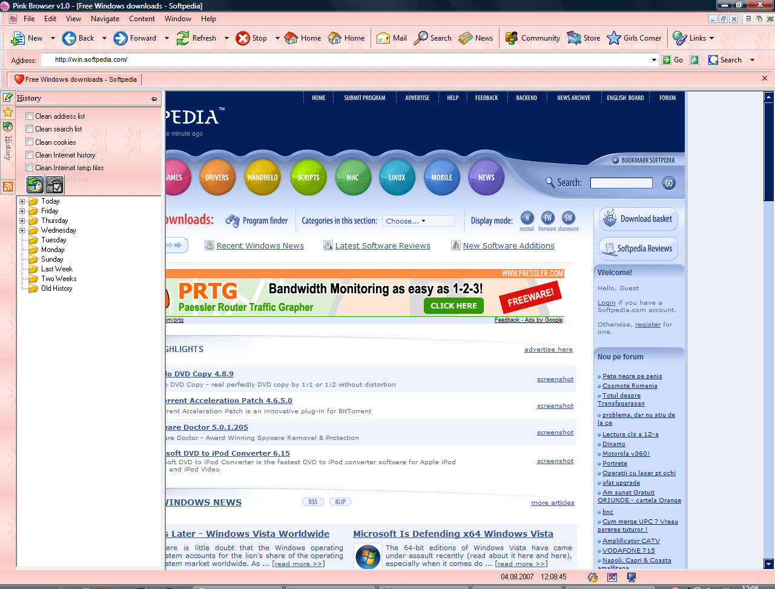Select the History clock sidebar icon
The width and height of the screenshot is (775, 589).
coord(8,127)
